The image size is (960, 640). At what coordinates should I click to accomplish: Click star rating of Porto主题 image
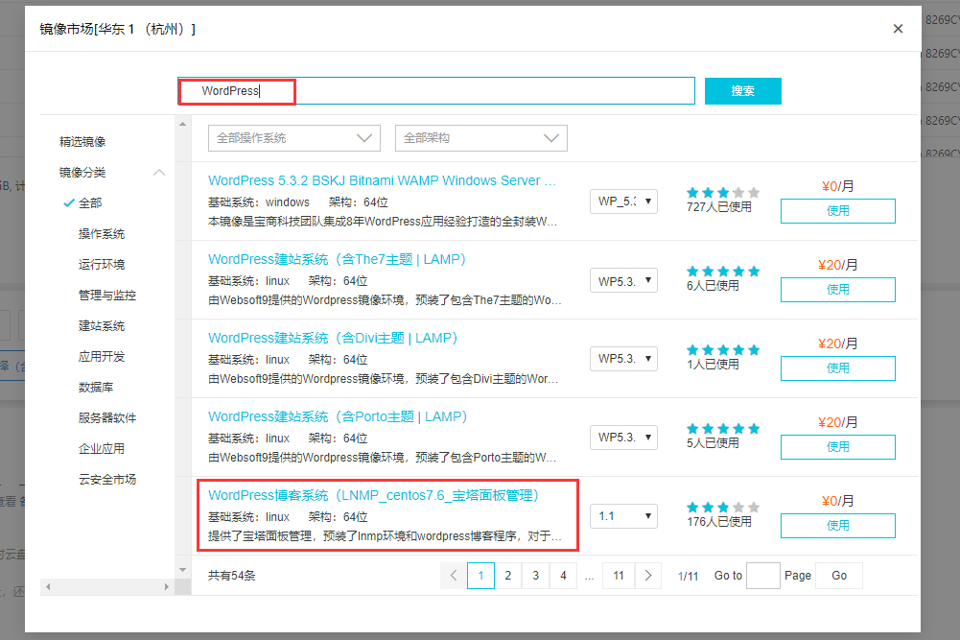pyautogui.click(x=723, y=429)
